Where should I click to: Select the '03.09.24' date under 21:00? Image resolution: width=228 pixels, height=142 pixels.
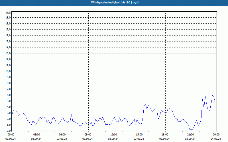click(190, 139)
